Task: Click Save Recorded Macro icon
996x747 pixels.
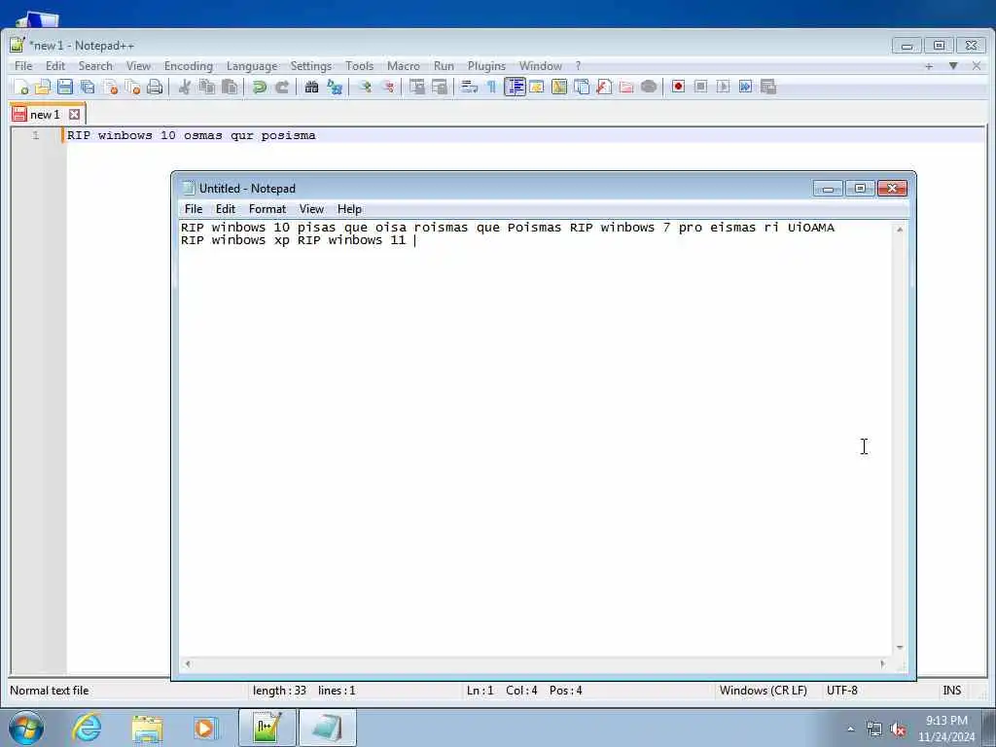Action: pyautogui.click(x=768, y=87)
